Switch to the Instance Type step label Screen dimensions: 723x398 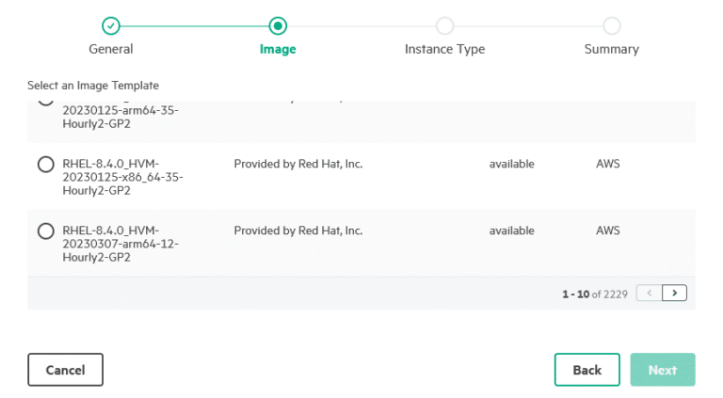444,49
